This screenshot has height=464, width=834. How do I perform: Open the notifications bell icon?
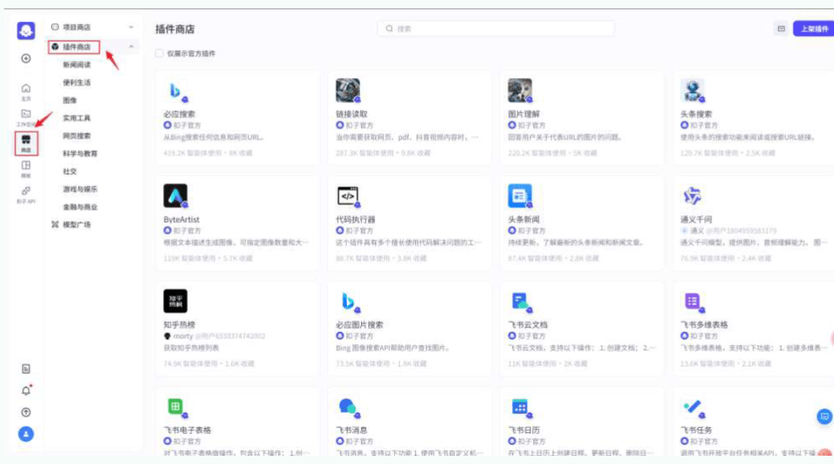(x=26, y=391)
